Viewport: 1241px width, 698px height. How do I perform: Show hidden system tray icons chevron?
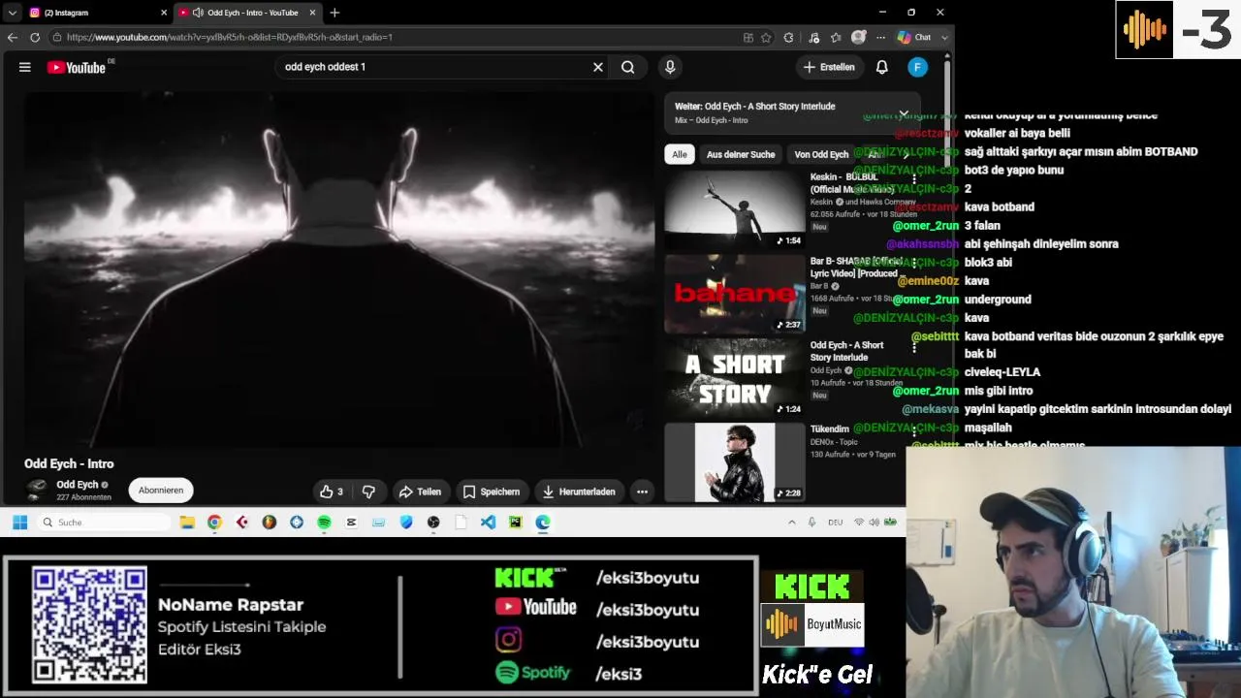[791, 523]
